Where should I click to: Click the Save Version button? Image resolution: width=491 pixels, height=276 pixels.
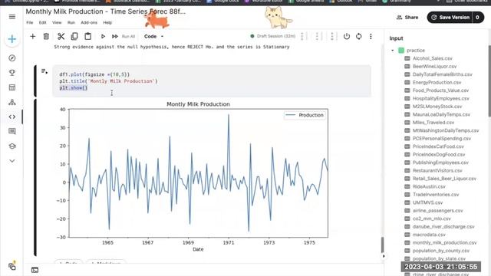click(451, 17)
